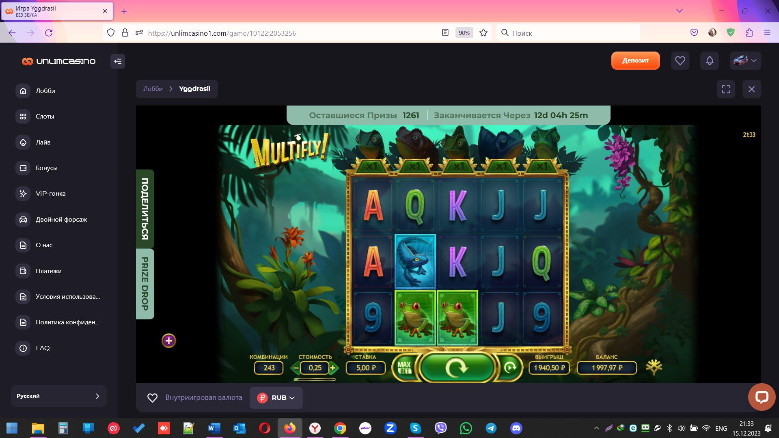Click the Депозит button
This screenshot has height=438, width=779.
[x=635, y=61]
